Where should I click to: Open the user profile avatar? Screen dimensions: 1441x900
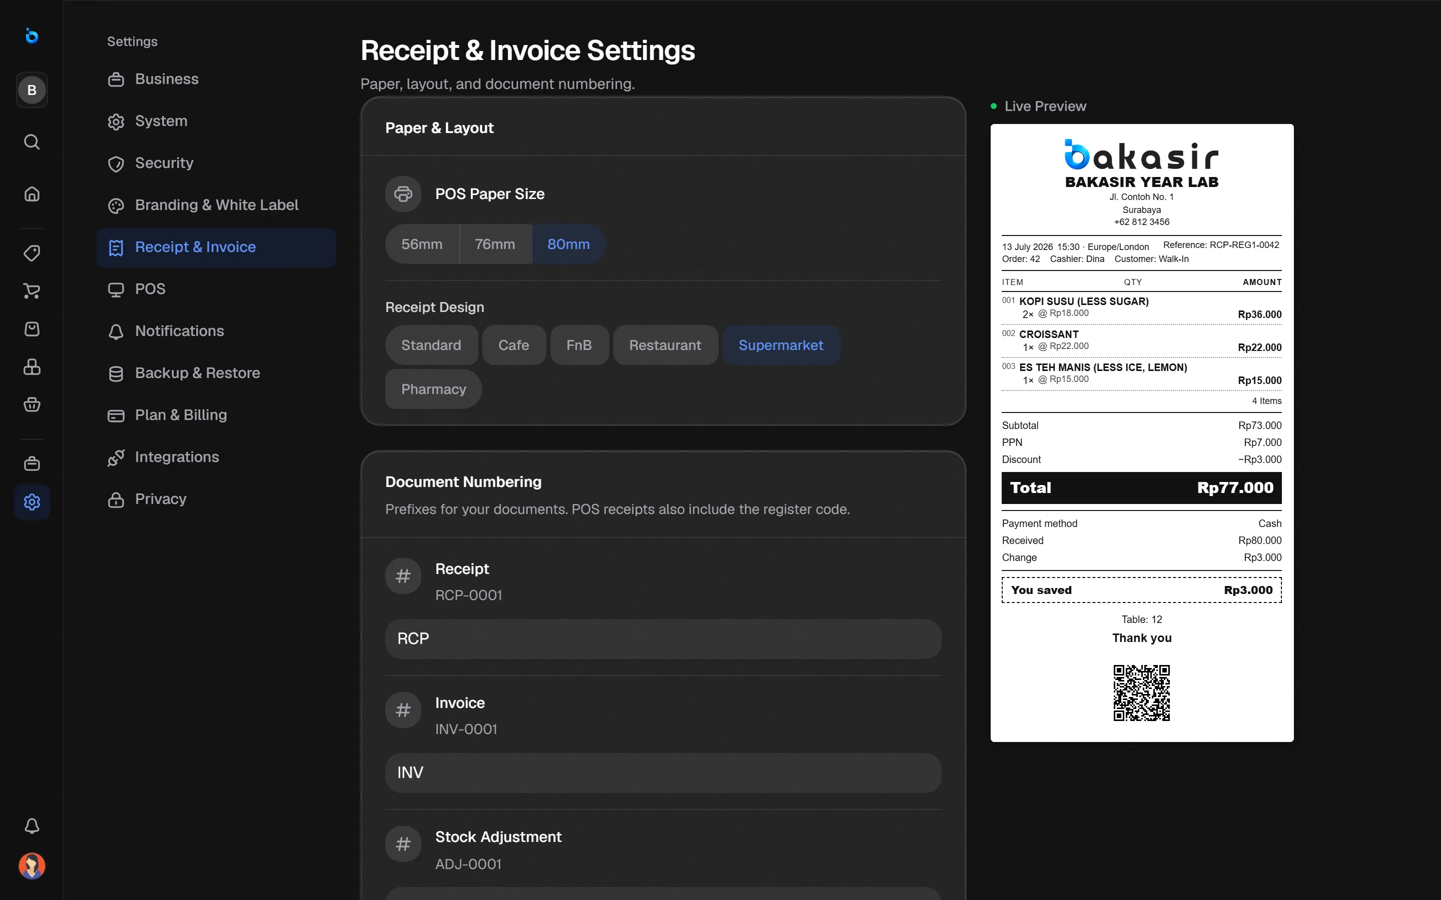tap(32, 865)
